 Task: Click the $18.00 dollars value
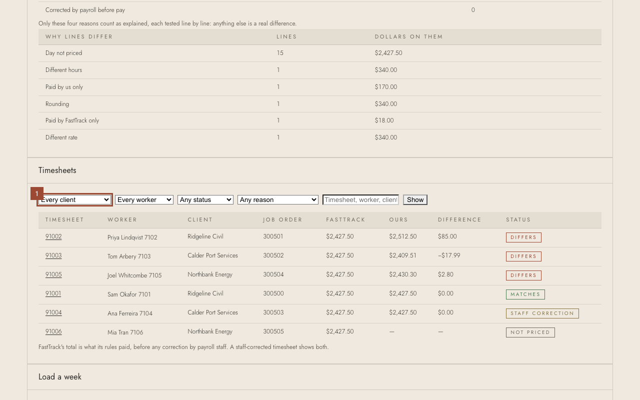[x=384, y=120]
